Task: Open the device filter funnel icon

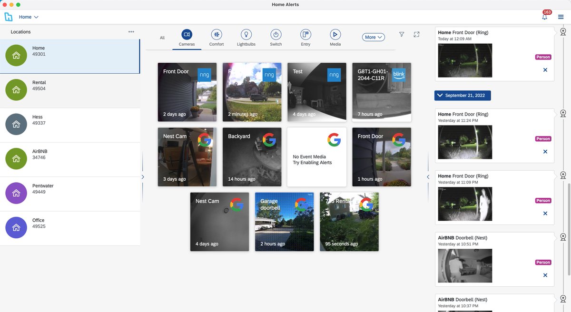Action: coord(402,34)
